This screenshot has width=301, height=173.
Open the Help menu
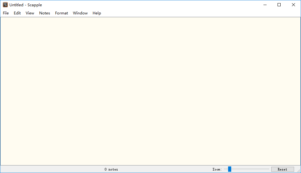[97, 13]
